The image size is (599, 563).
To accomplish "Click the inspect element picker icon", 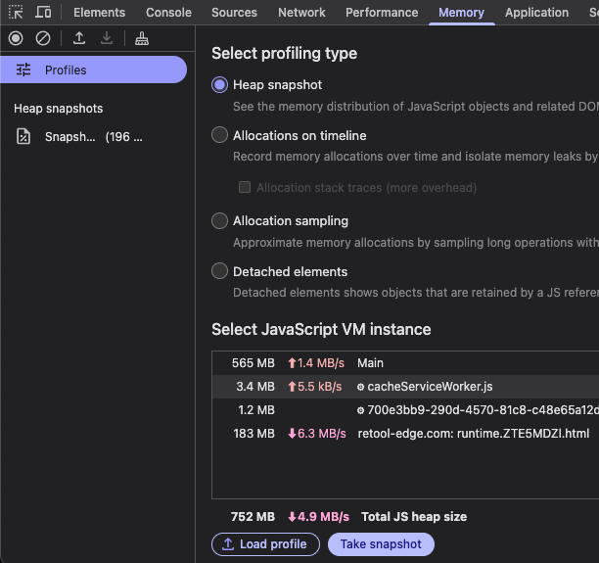I will (16, 13).
